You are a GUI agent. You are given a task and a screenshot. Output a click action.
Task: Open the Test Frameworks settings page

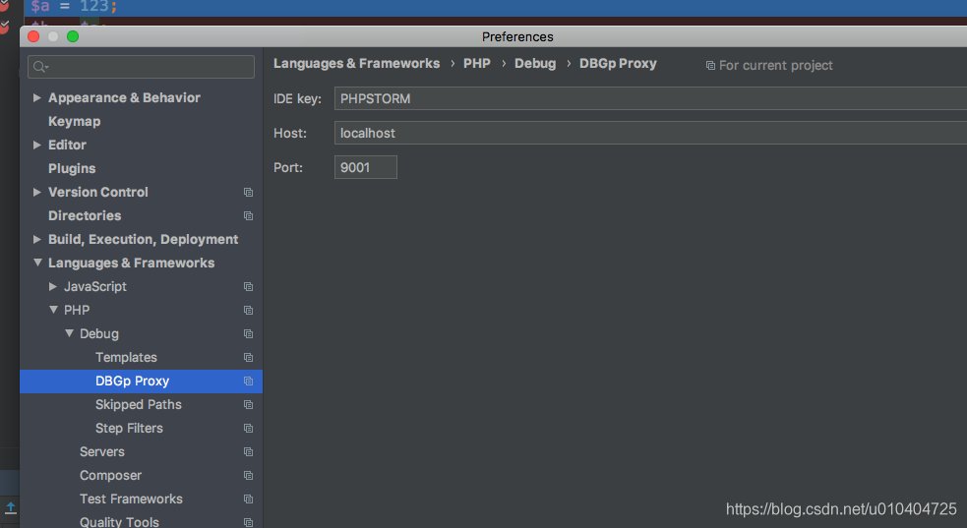coord(132,499)
